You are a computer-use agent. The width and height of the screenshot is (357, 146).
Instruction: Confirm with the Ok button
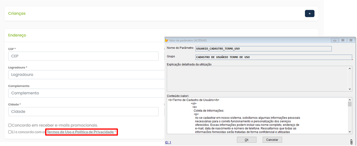(247, 140)
